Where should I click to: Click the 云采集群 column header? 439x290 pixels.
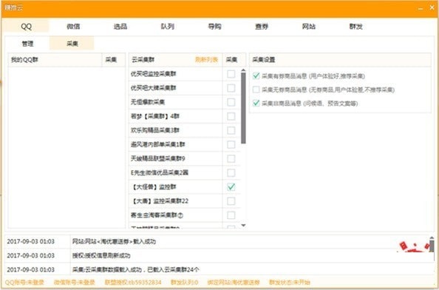143,60
